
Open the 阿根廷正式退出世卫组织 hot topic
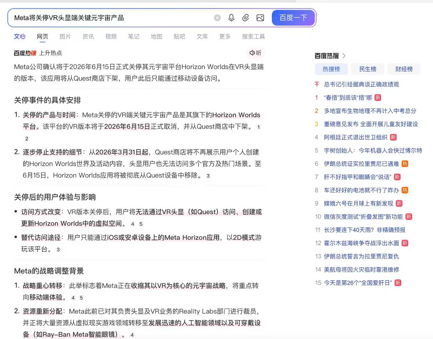(x=355, y=137)
